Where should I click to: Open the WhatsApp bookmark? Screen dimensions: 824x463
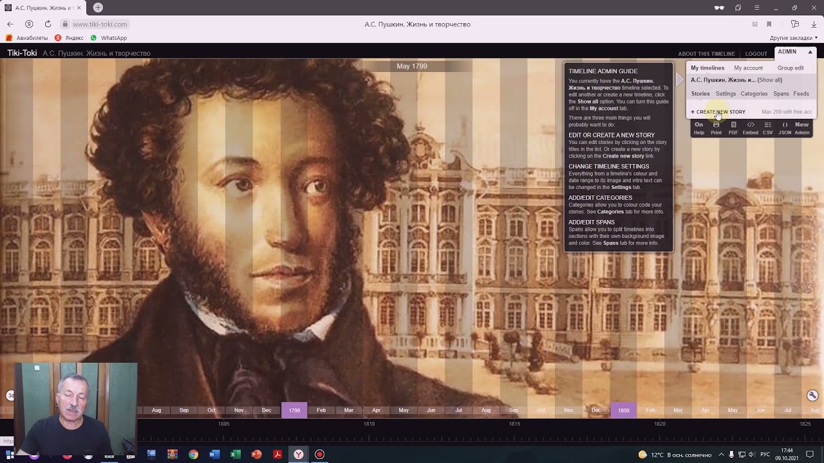click(x=108, y=38)
